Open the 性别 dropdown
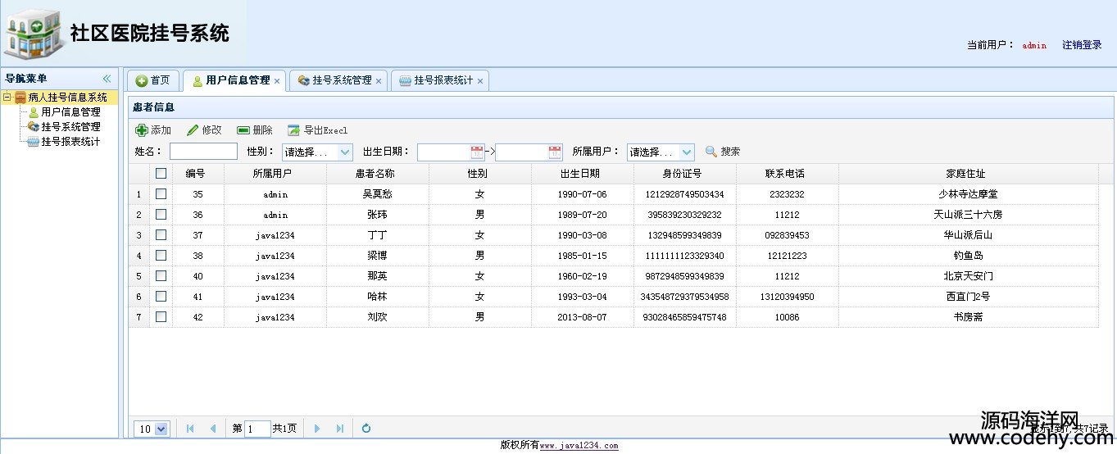 pos(345,152)
